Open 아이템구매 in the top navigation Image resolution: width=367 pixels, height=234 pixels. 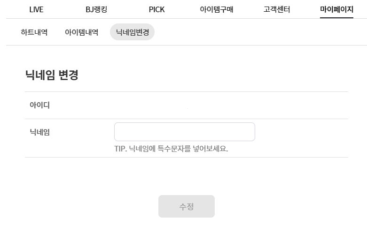coord(216,9)
